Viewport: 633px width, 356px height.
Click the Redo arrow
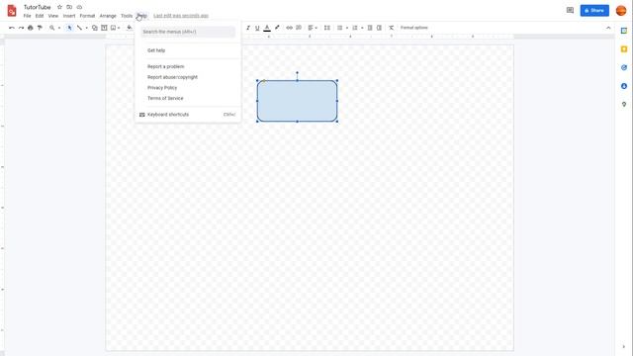[21, 28]
